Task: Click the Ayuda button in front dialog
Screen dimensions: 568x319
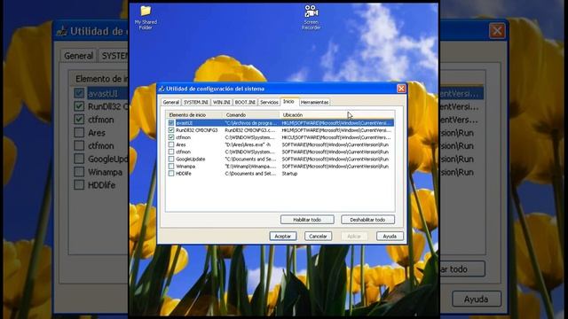Action: (390, 237)
